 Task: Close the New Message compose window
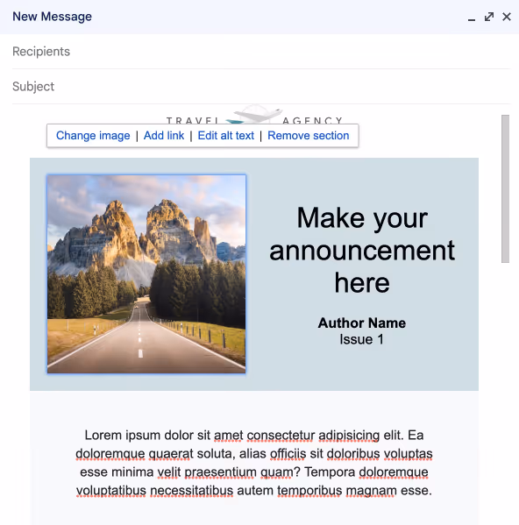click(507, 17)
